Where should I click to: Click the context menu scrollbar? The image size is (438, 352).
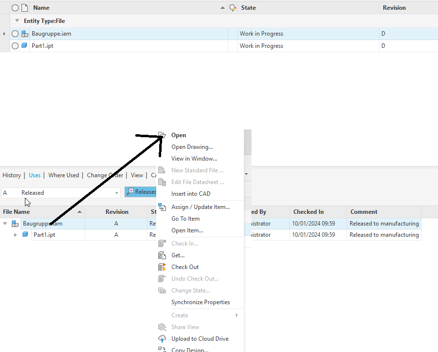coord(247,142)
